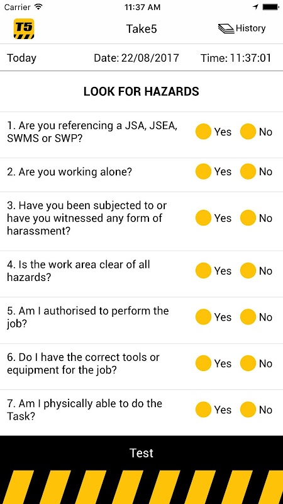Choose No for work area clear of hazards

coord(248,271)
